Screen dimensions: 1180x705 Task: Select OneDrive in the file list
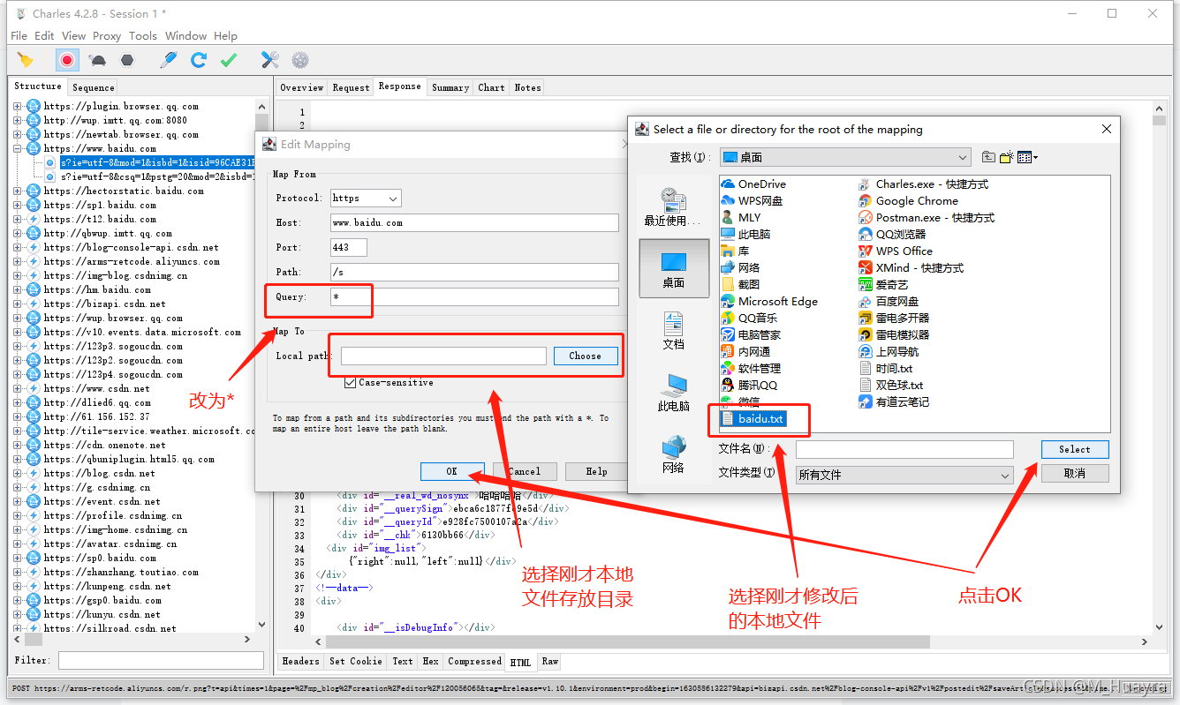(x=753, y=184)
